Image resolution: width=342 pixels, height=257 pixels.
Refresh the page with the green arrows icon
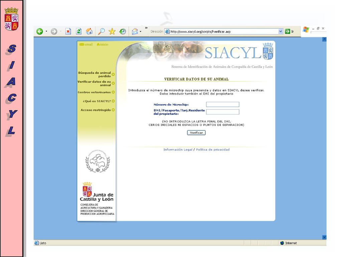pyautogui.click(x=79, y=31)
